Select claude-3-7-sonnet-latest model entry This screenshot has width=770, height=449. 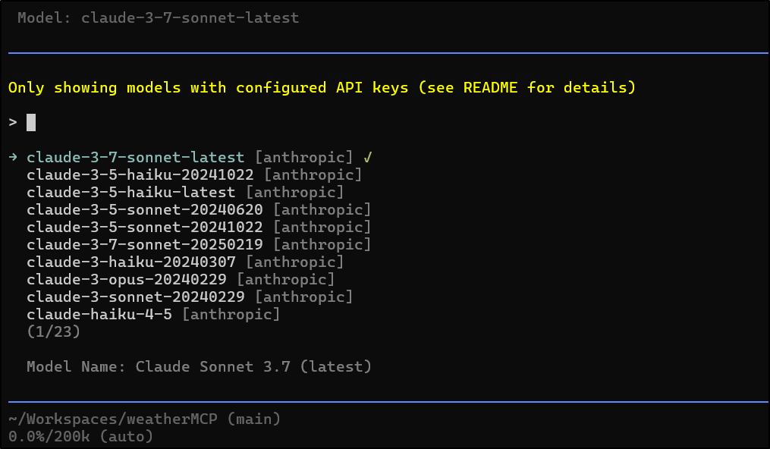coord(135,157)
